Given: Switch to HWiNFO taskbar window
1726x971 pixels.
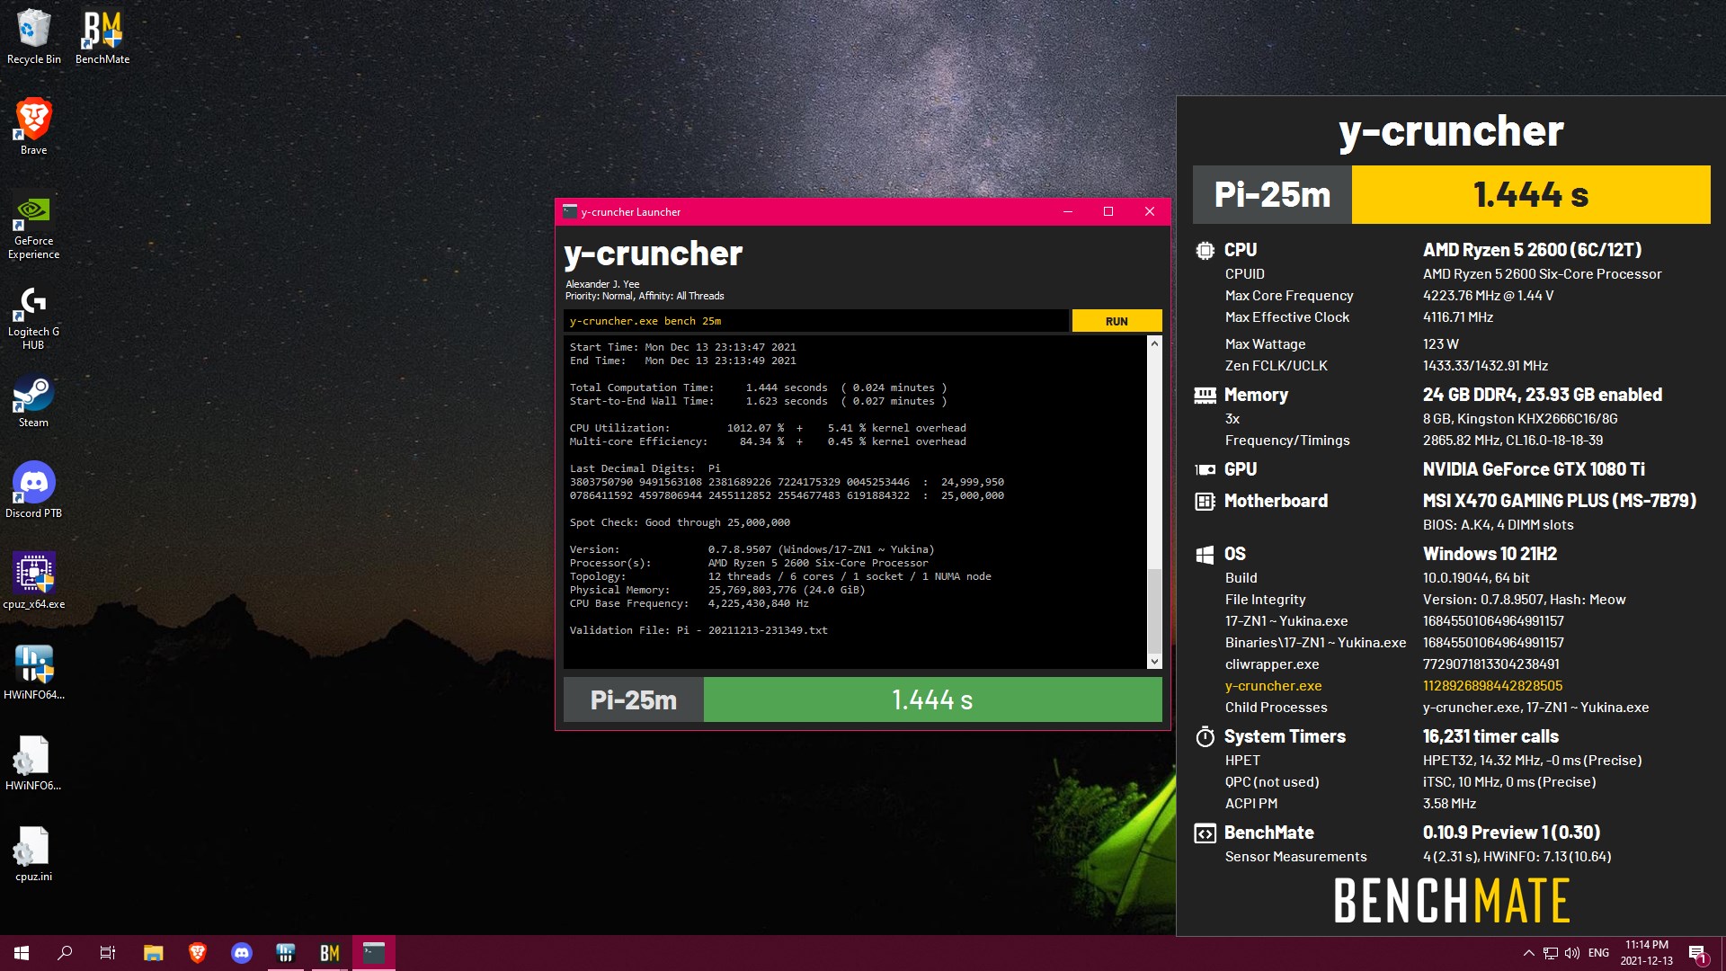Looking at the screenshot, I should 286,953.
